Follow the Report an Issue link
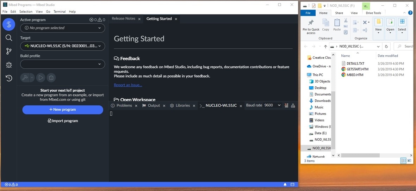The width and height of the screenshot is (416, 191). [128, 85]
